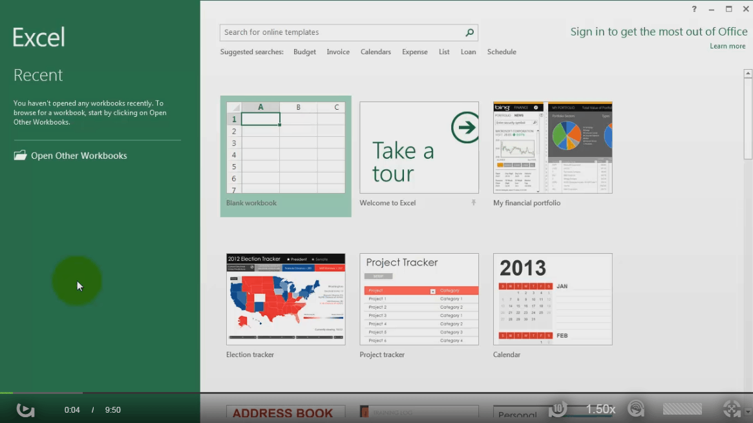This screenshot has width=753, height=423.
Task: Click the template list scrollbar thumb
Action: (x=748, y=119)
